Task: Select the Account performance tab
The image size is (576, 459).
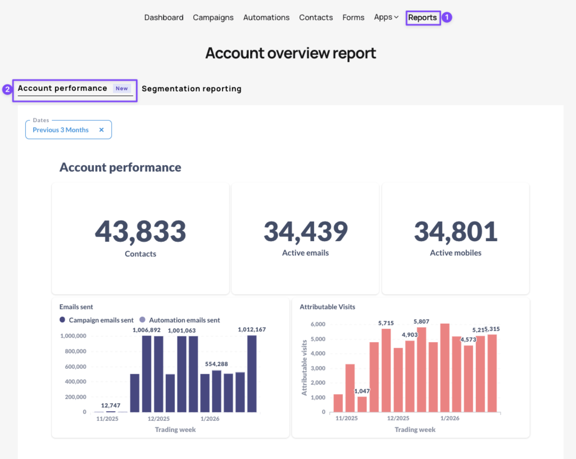Action: [x=62, y=88]
